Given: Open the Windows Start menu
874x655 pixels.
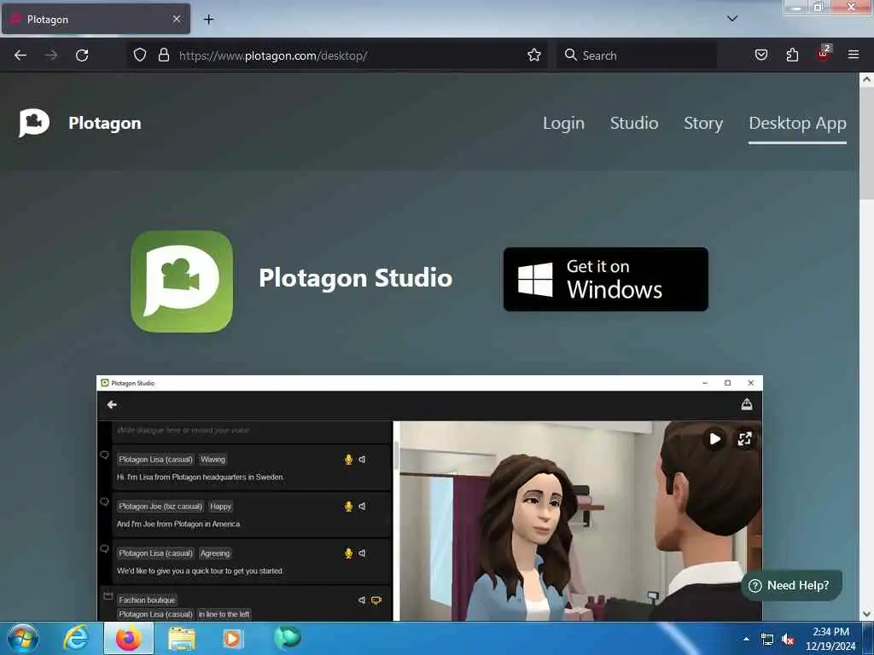Looking at the screenshot, I should click(x=23, y=638).
